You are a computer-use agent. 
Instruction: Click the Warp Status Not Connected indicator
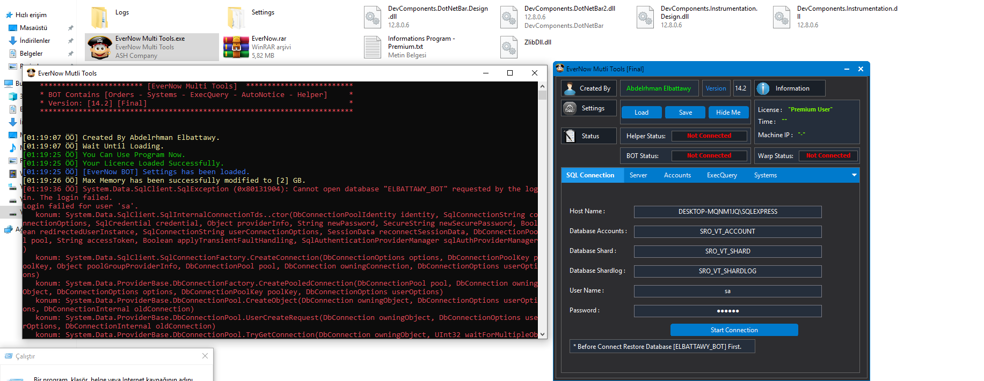click(x=828, y=156)
